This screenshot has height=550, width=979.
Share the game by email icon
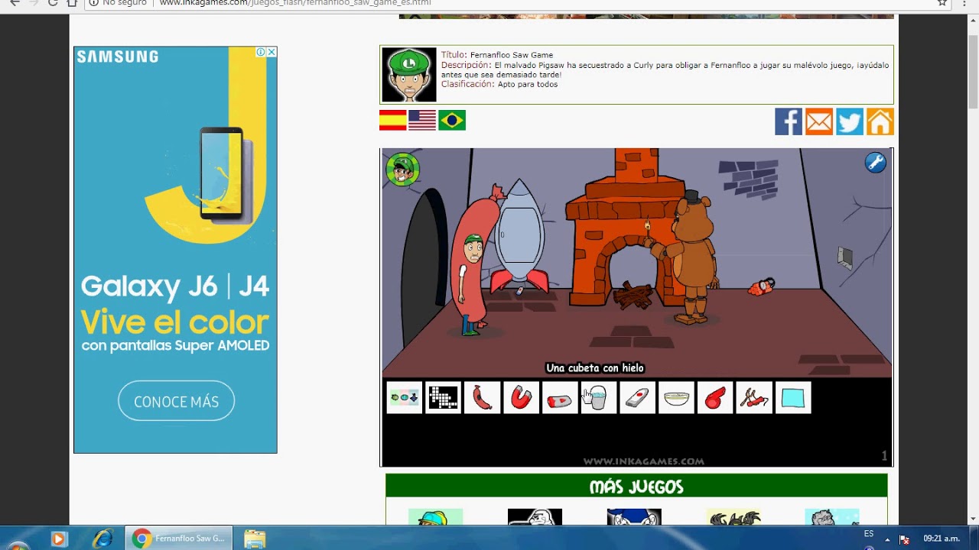pyautogui.click(x=819, y=121)
